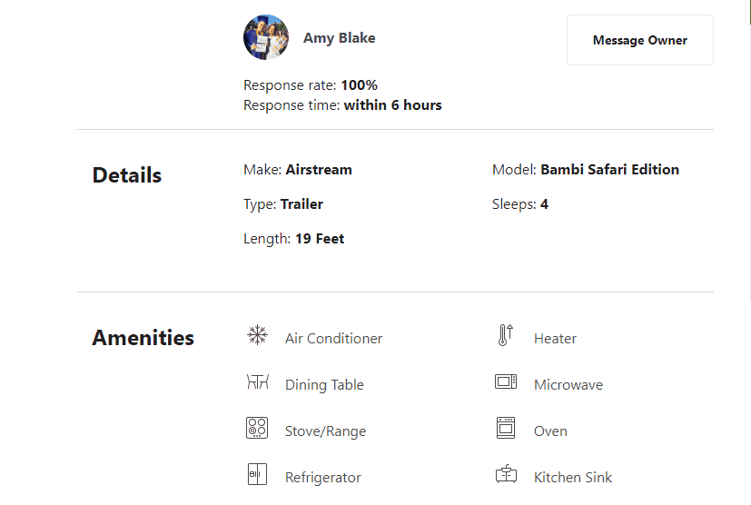The height and width of the screenshot is (505, 751).
Task: Click the Microwave icon
Action: click(506, 381)
